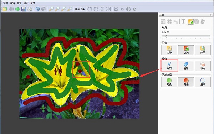The width and height of the screenshot is (214, 134).
Task: Close the 工具 panel
Action: [x=211, y=15]
